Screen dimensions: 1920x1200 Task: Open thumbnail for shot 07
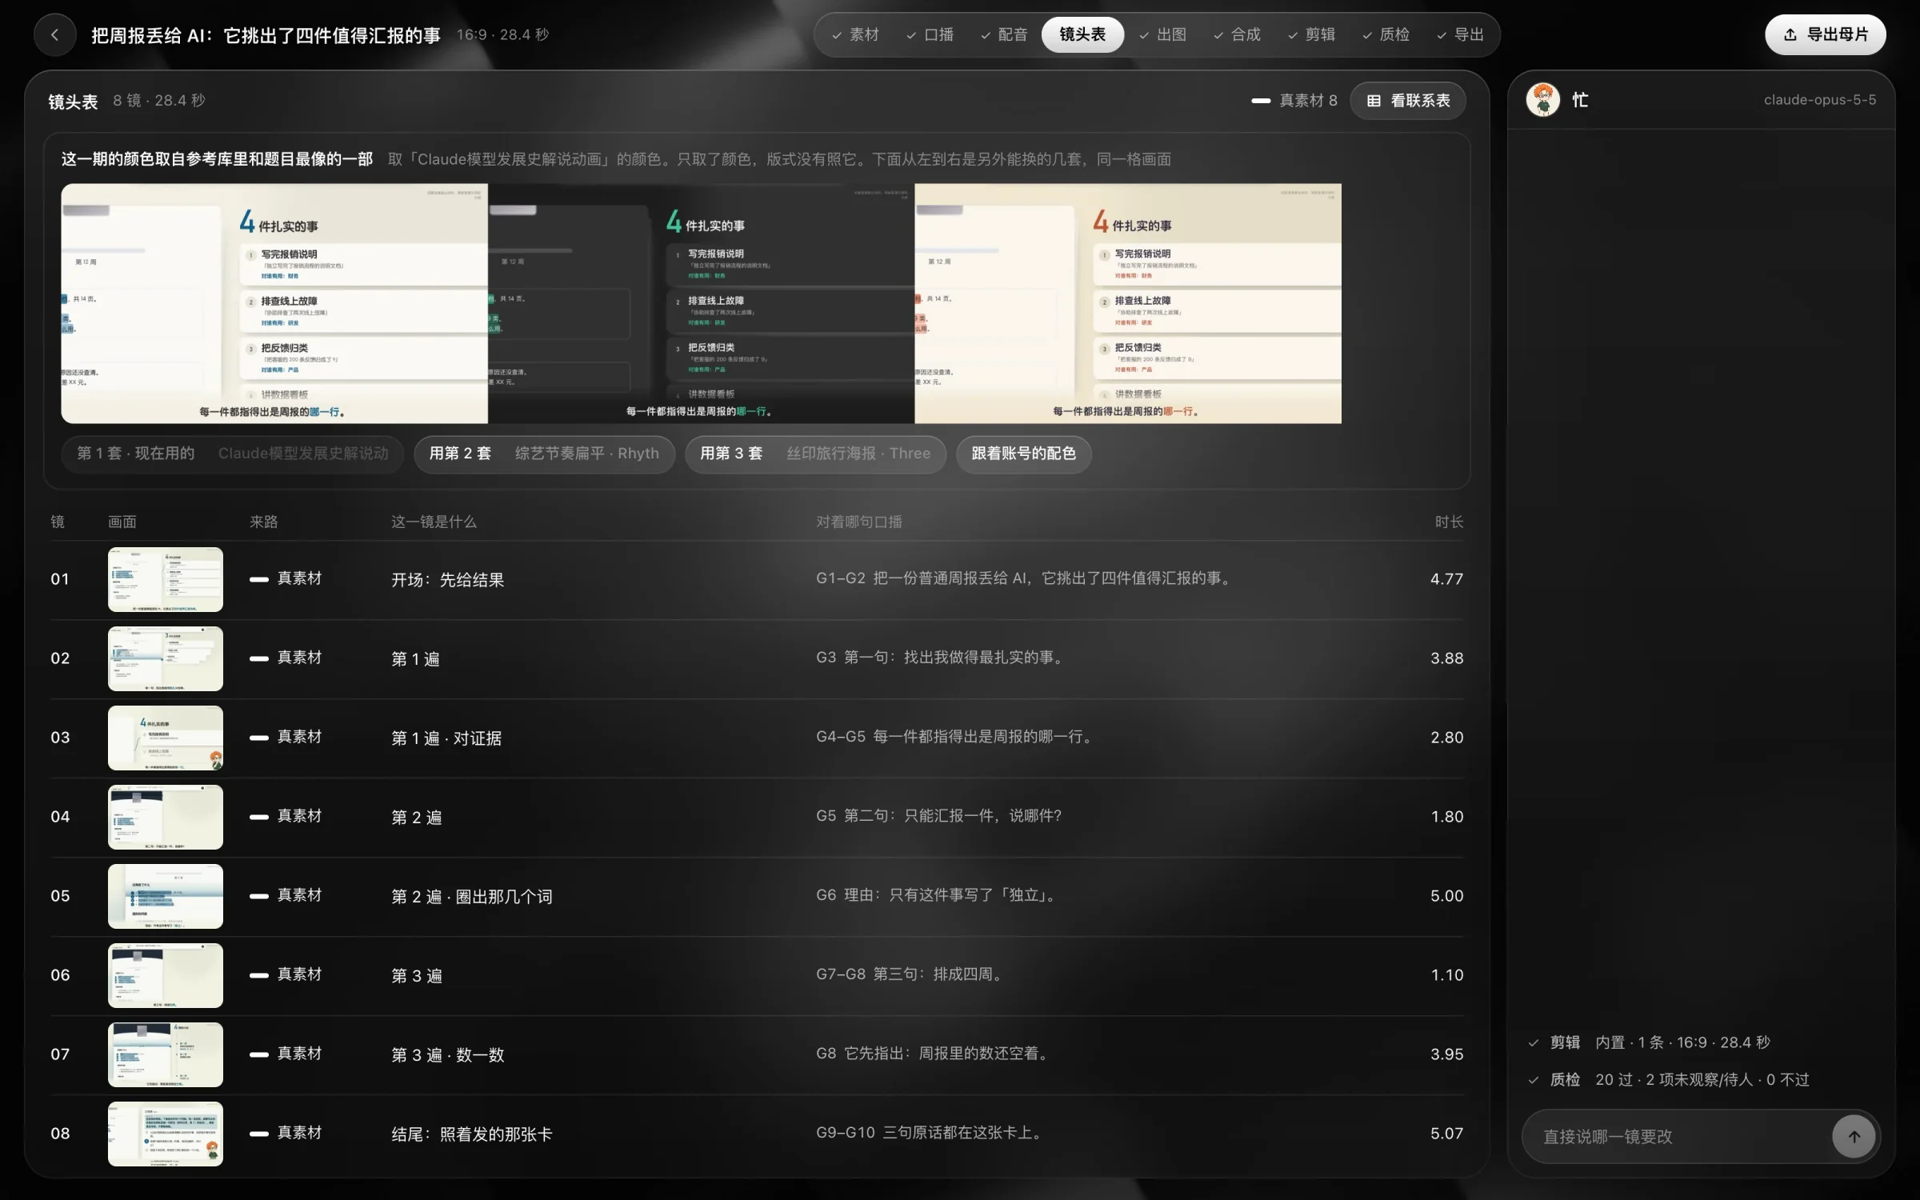[x=166, y=1054]
